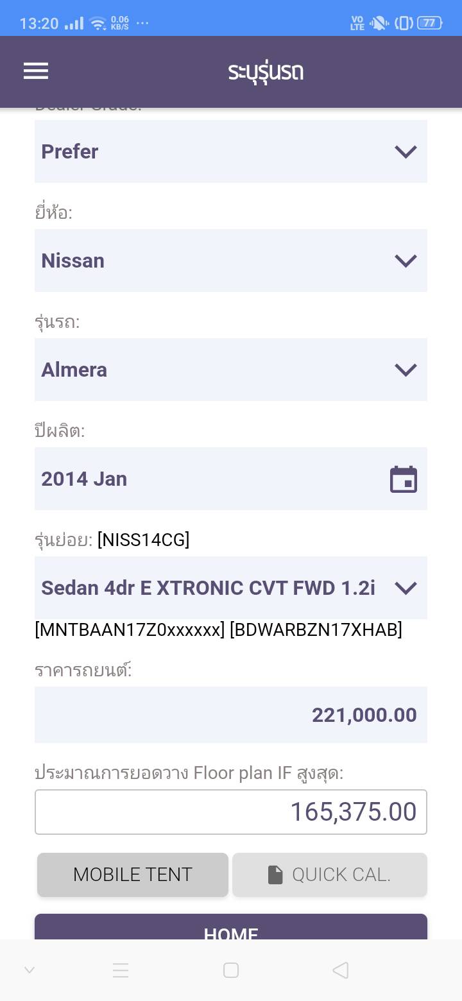The height and width of the screenshot is (1001, 462).
Task: Expand the Almera model dropdown
Action: (231, 370)
